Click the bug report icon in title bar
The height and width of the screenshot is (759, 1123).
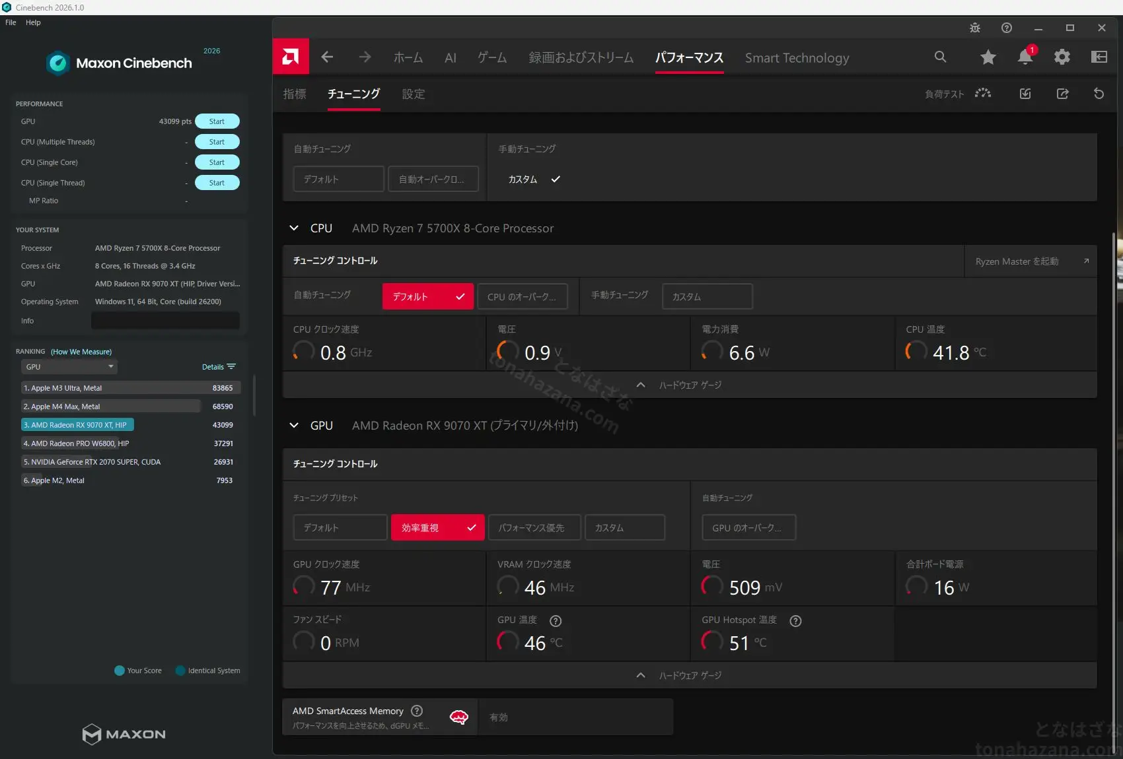975,28
